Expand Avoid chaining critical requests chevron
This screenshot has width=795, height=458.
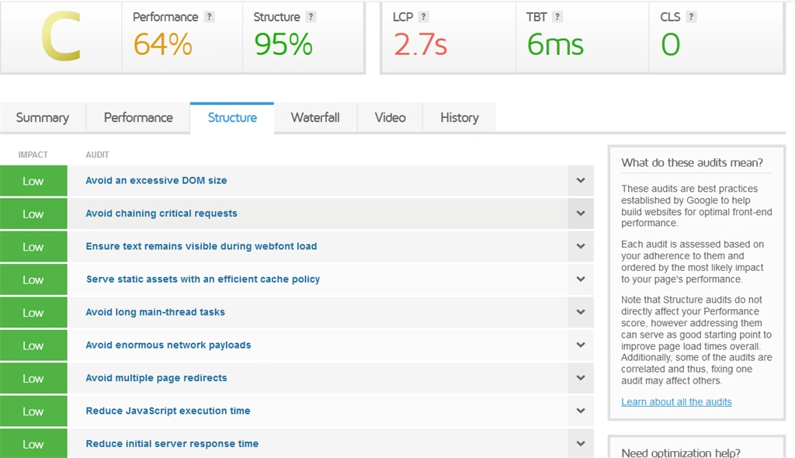pos(581,213)
